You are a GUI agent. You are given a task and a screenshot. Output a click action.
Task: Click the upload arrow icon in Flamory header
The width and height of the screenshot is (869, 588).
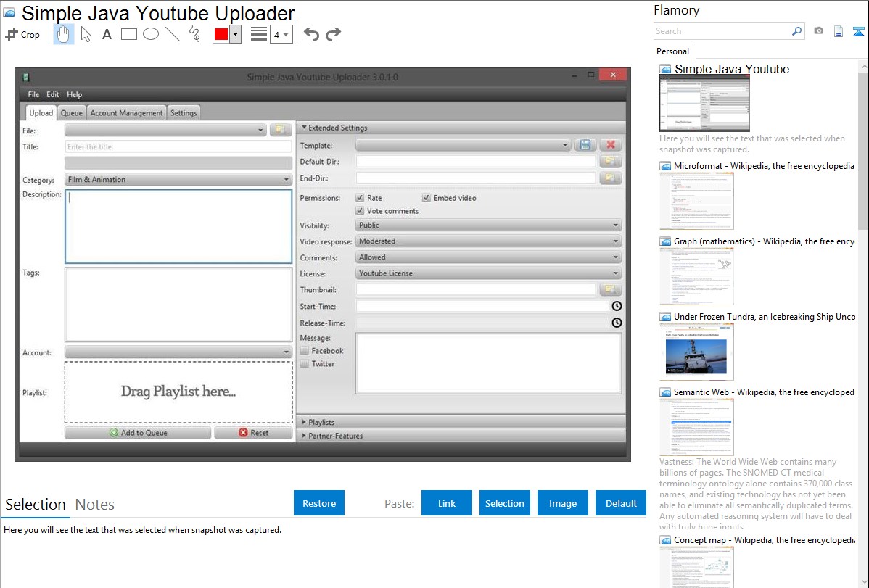coord(858,31)
